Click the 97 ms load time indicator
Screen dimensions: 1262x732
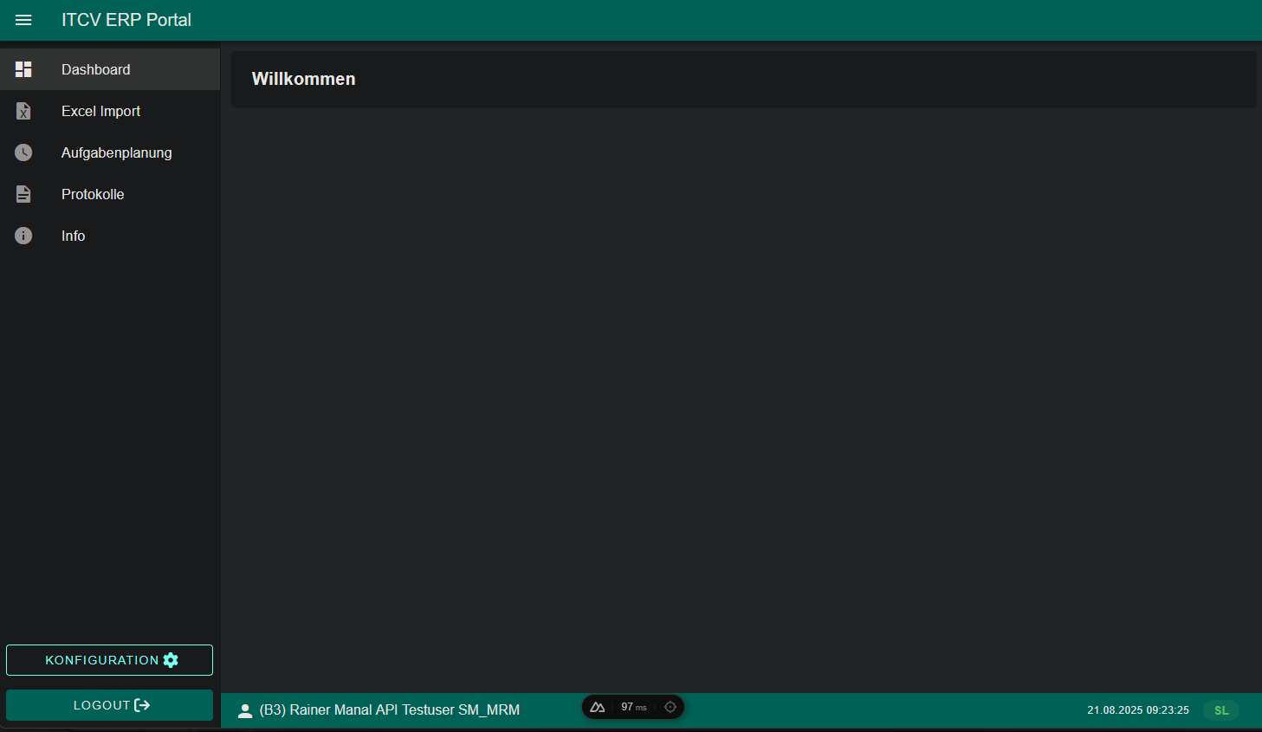point(633,707)
